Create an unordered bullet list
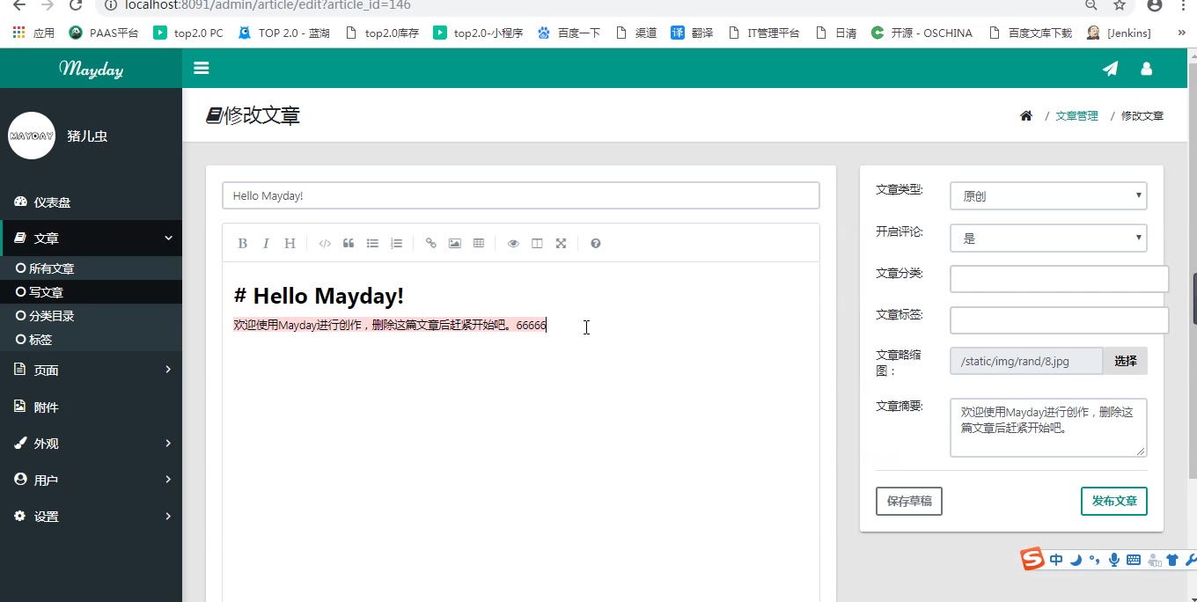The image size is (1197, 602). pyautogui.click(x=372, y=244)
